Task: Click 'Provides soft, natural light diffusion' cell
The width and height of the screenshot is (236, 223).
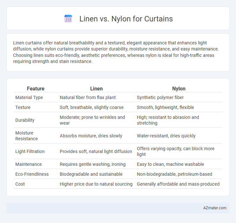Action: pyautogui.click(x=96, y=151)
